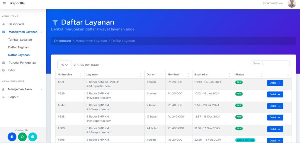
Task: Click the RaportKu brand title
Action: (18, 3)
